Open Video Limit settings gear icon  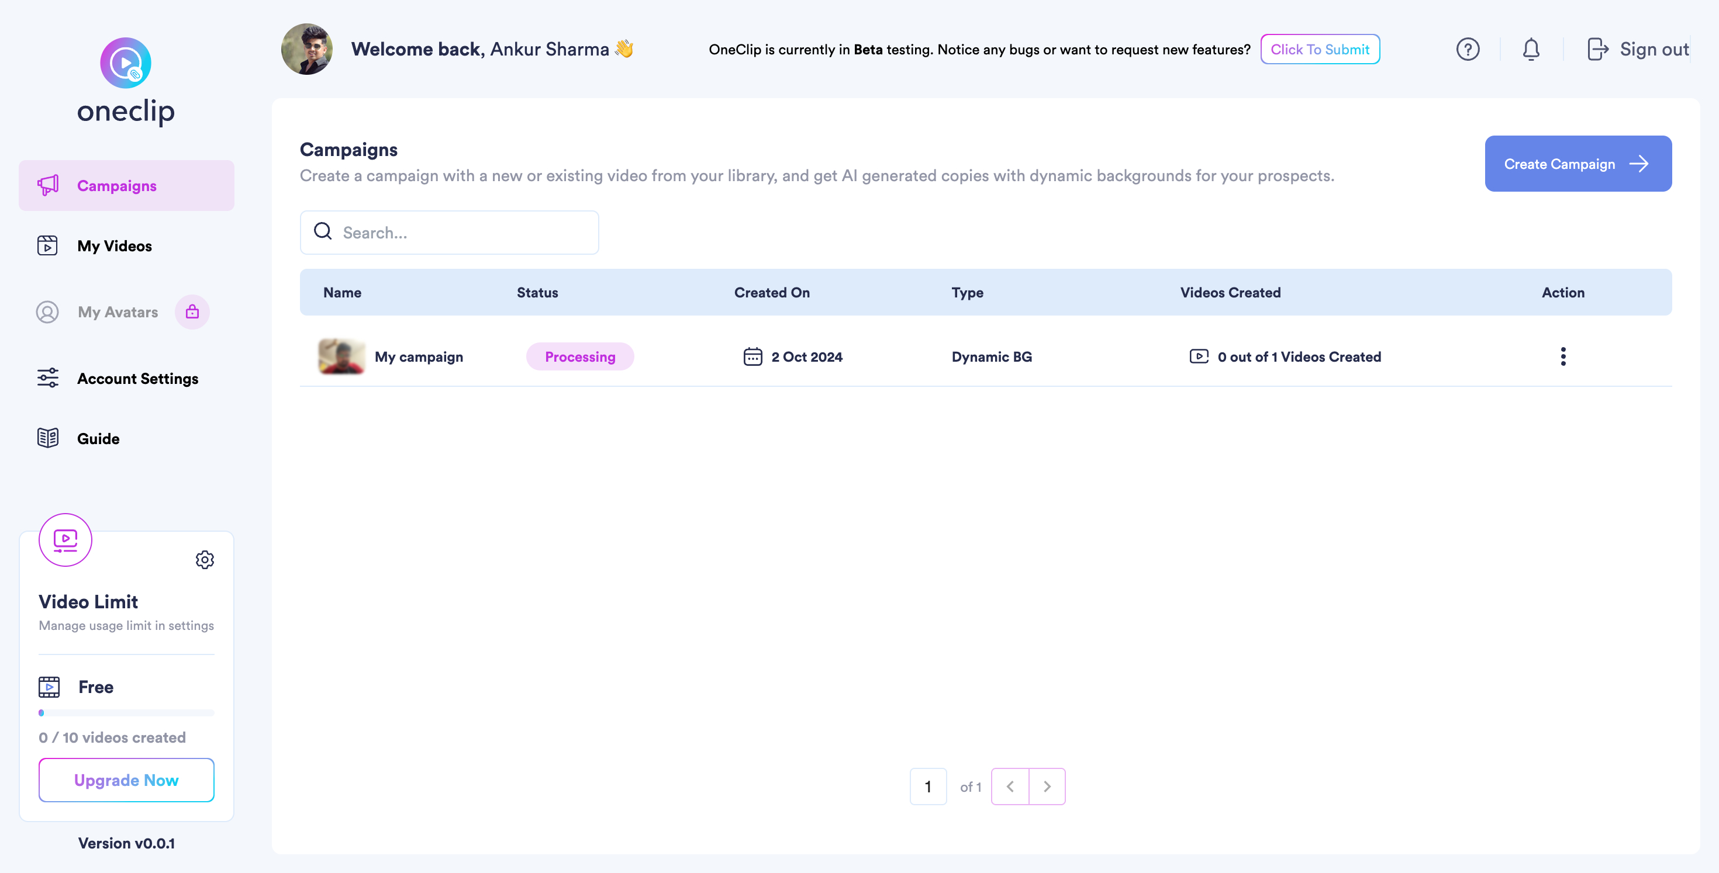point(205,560)
